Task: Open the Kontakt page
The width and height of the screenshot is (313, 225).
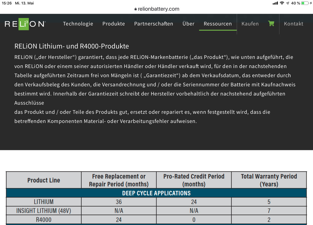Action: [x=294, y=24]
